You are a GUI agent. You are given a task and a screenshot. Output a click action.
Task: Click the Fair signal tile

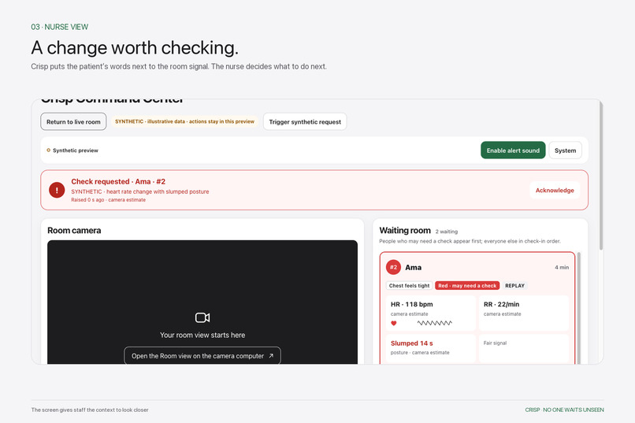click(524, 347)
